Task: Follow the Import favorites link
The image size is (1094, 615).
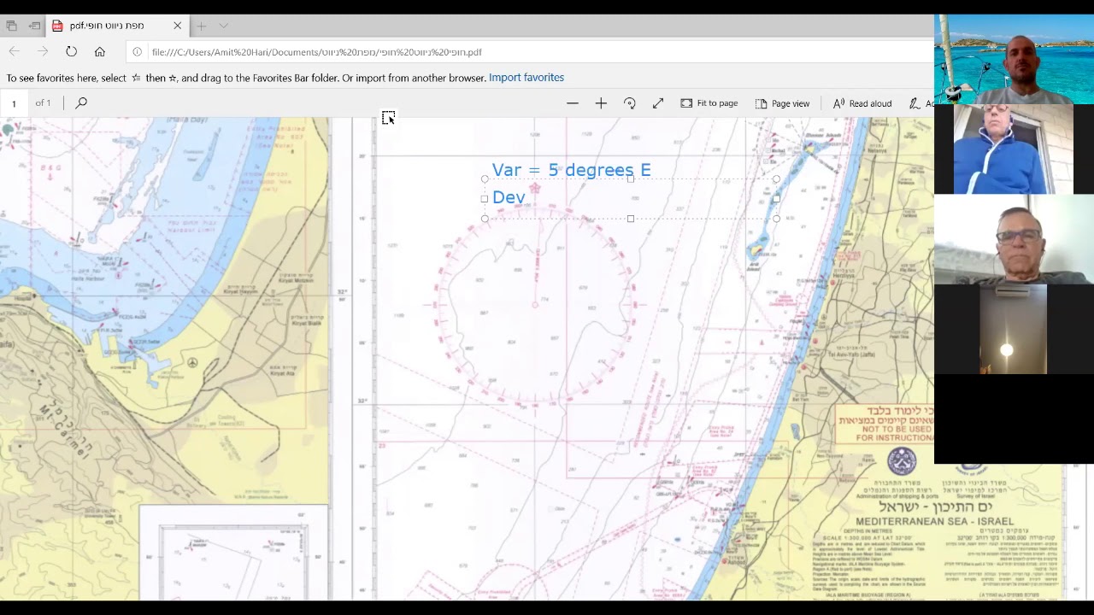Action: tap(526, 78)
